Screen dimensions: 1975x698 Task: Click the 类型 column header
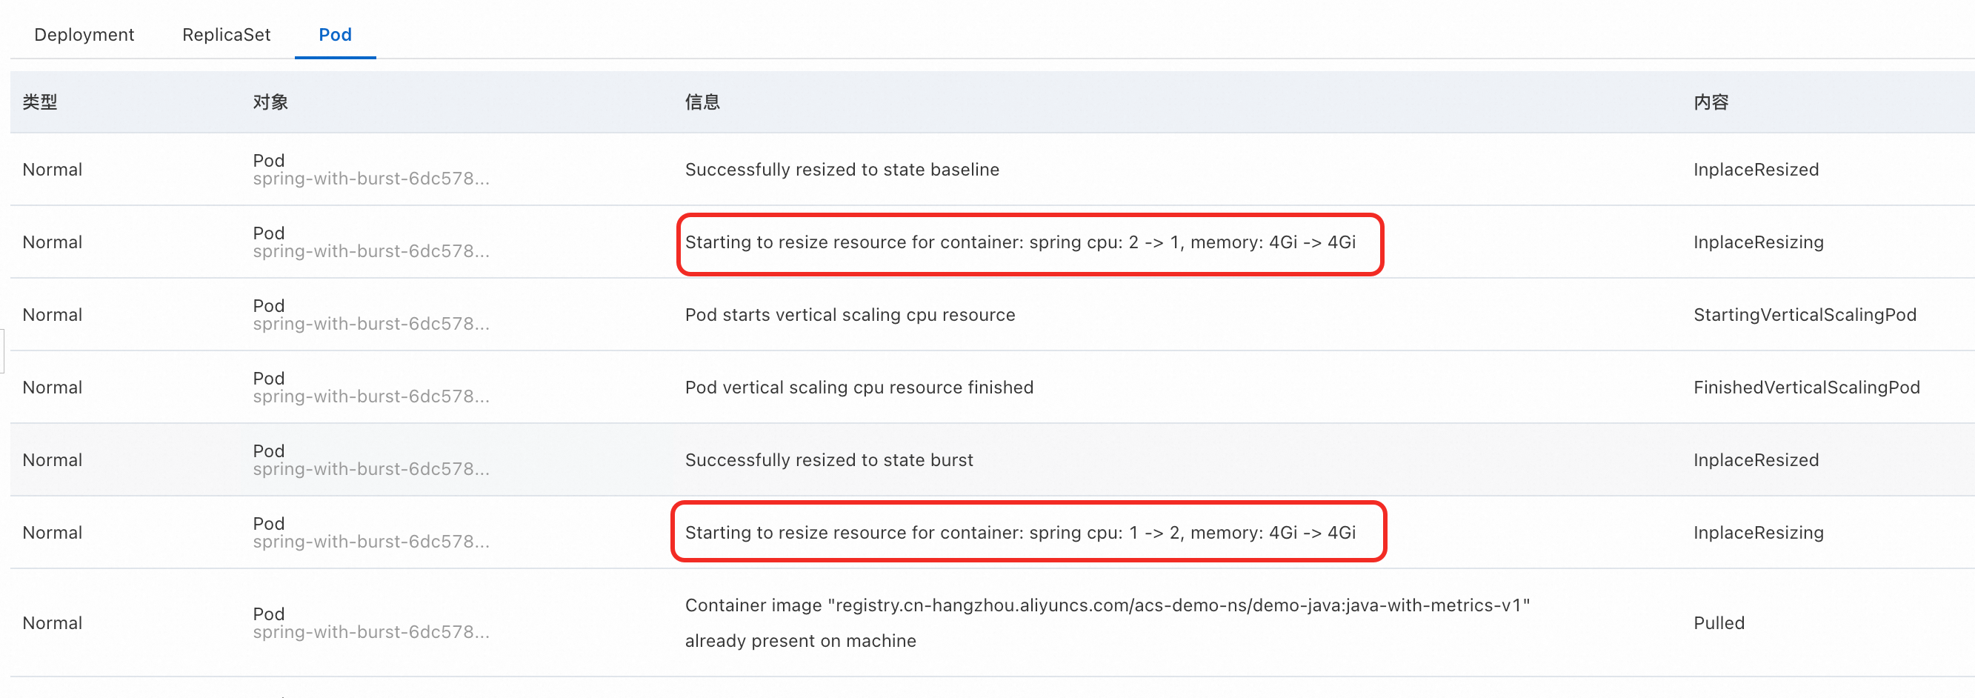point(40,102)
